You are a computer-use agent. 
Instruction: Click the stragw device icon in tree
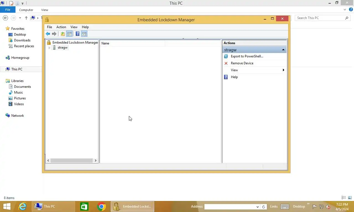(54, 47)
